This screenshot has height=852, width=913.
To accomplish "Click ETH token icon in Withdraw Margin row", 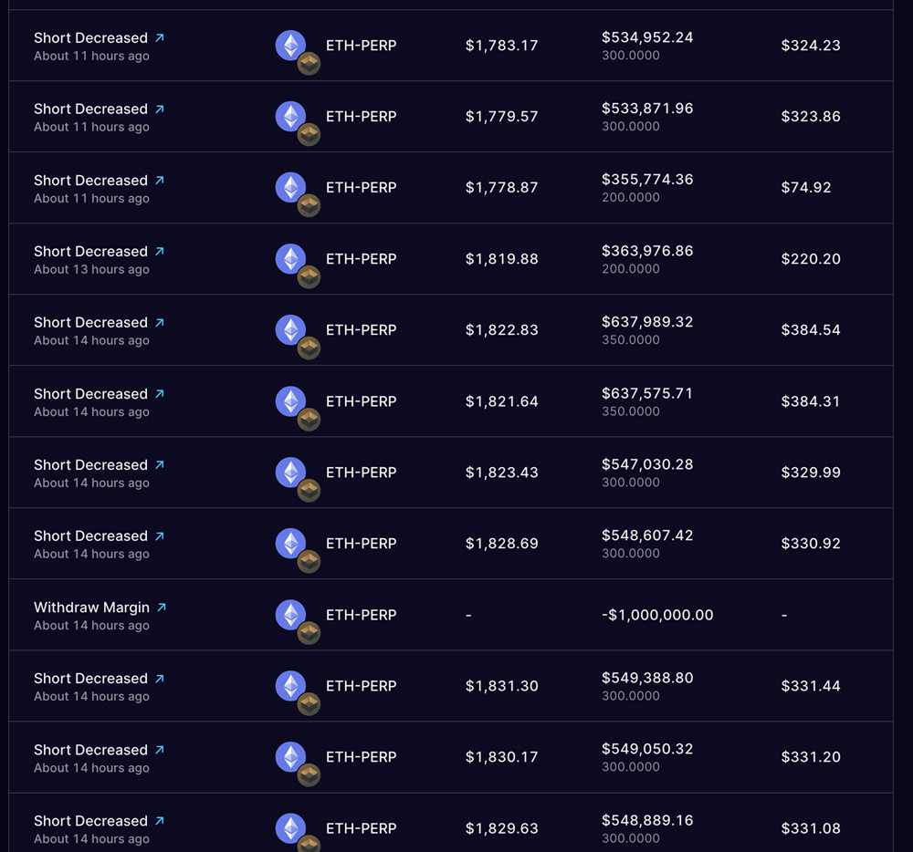I will [x=290, y=615].
